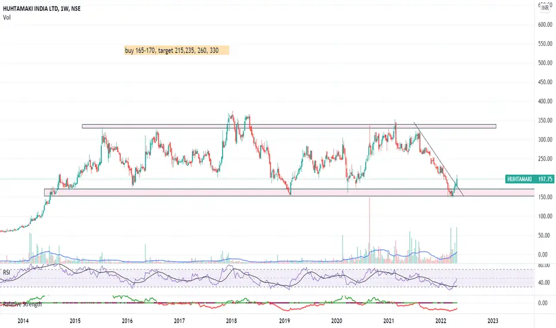Click the 600.00 price axis label

click(x=545, y=24)
